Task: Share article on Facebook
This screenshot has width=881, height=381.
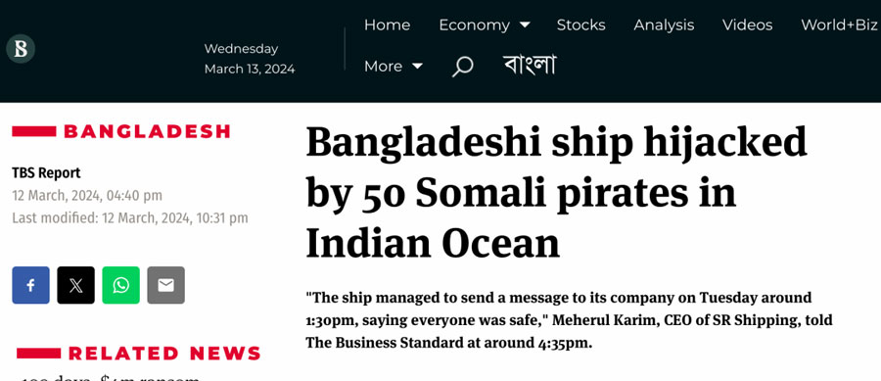Action: [x=31, y=285]
